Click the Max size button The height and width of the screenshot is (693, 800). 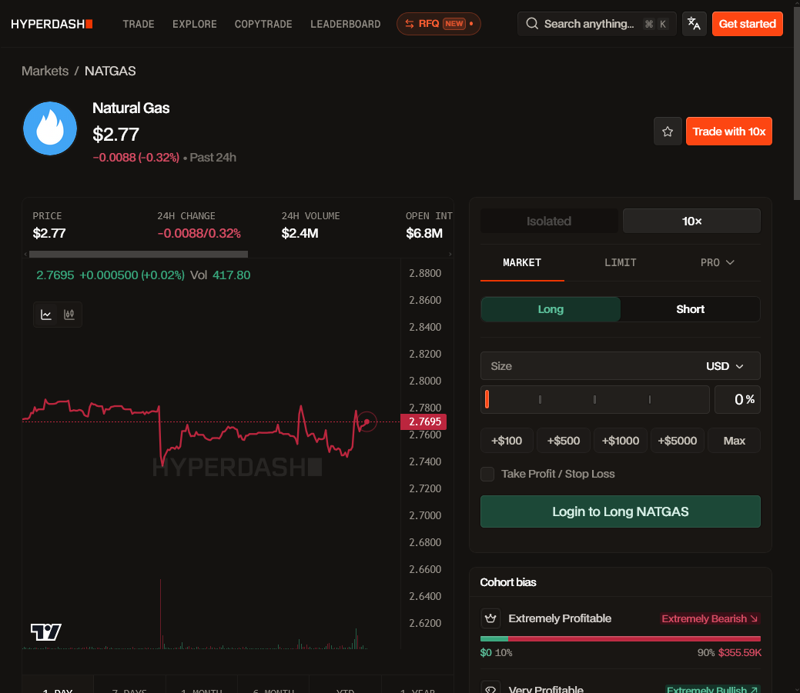tap(735, 441)
